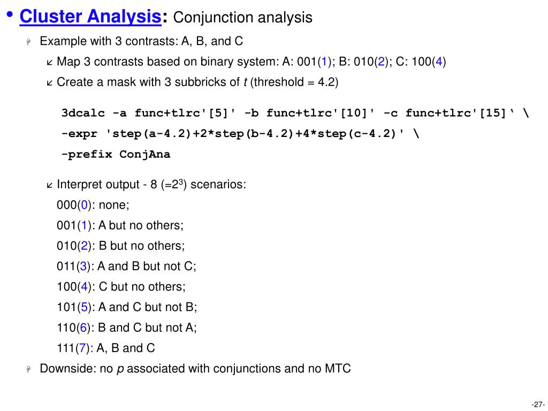548x411 pixels.
Task: Click the large blue bullet at title
Action: (10, 14)
